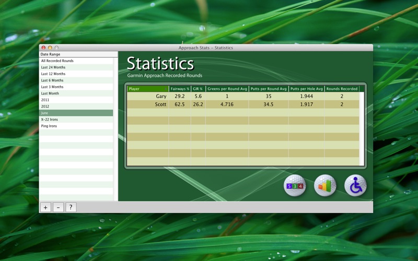Image resolution: width=418 pixels, height=261 pixels.
Task: Add a date range with plus button
Action: tap(45, 207)
